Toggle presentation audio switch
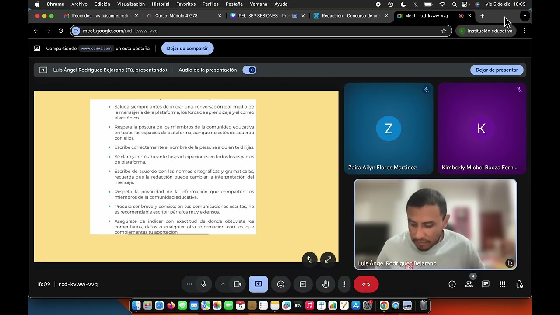The height and width of the screenshot is (315, 560). tap(249, 70)
